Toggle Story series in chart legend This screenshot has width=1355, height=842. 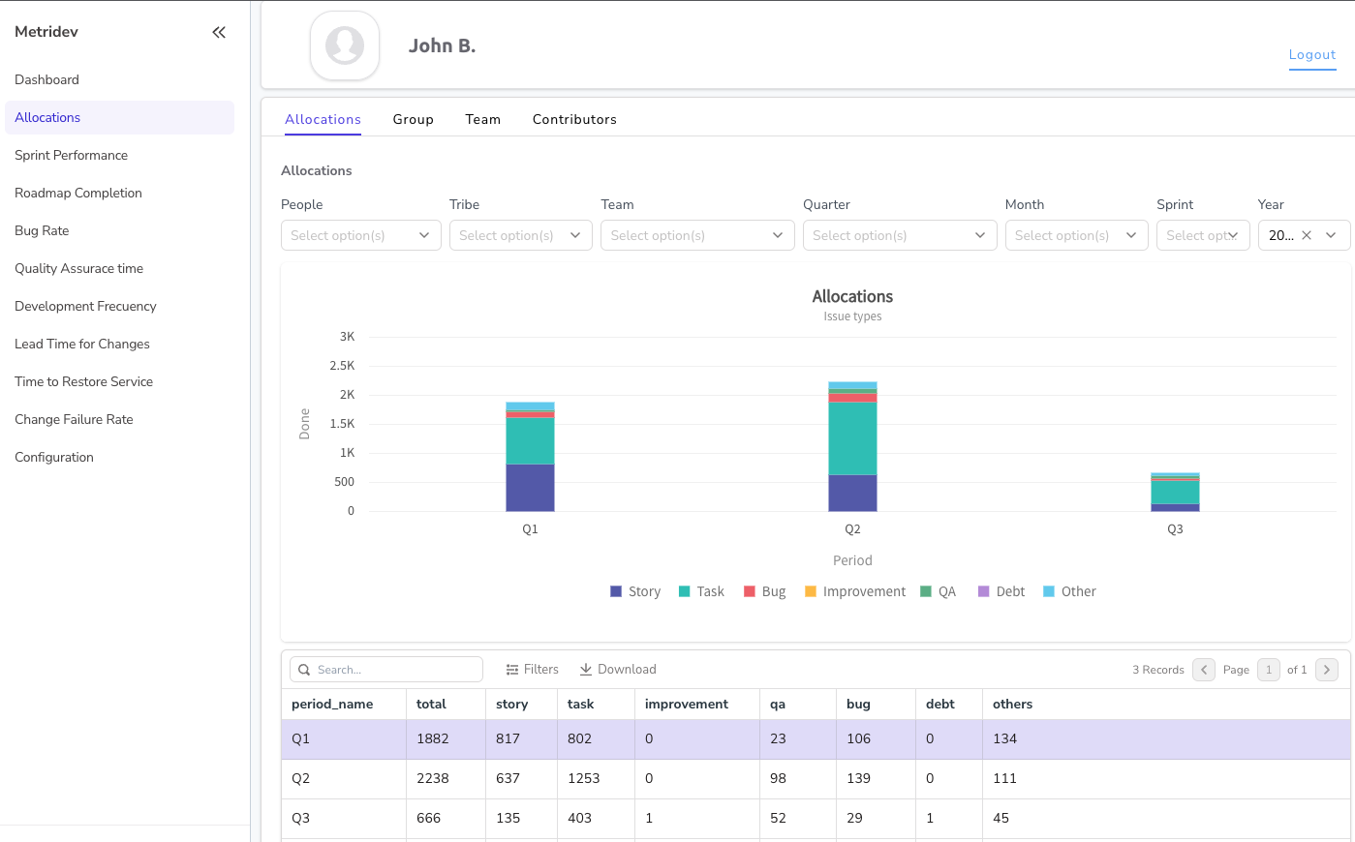click(x=635, y=591)
